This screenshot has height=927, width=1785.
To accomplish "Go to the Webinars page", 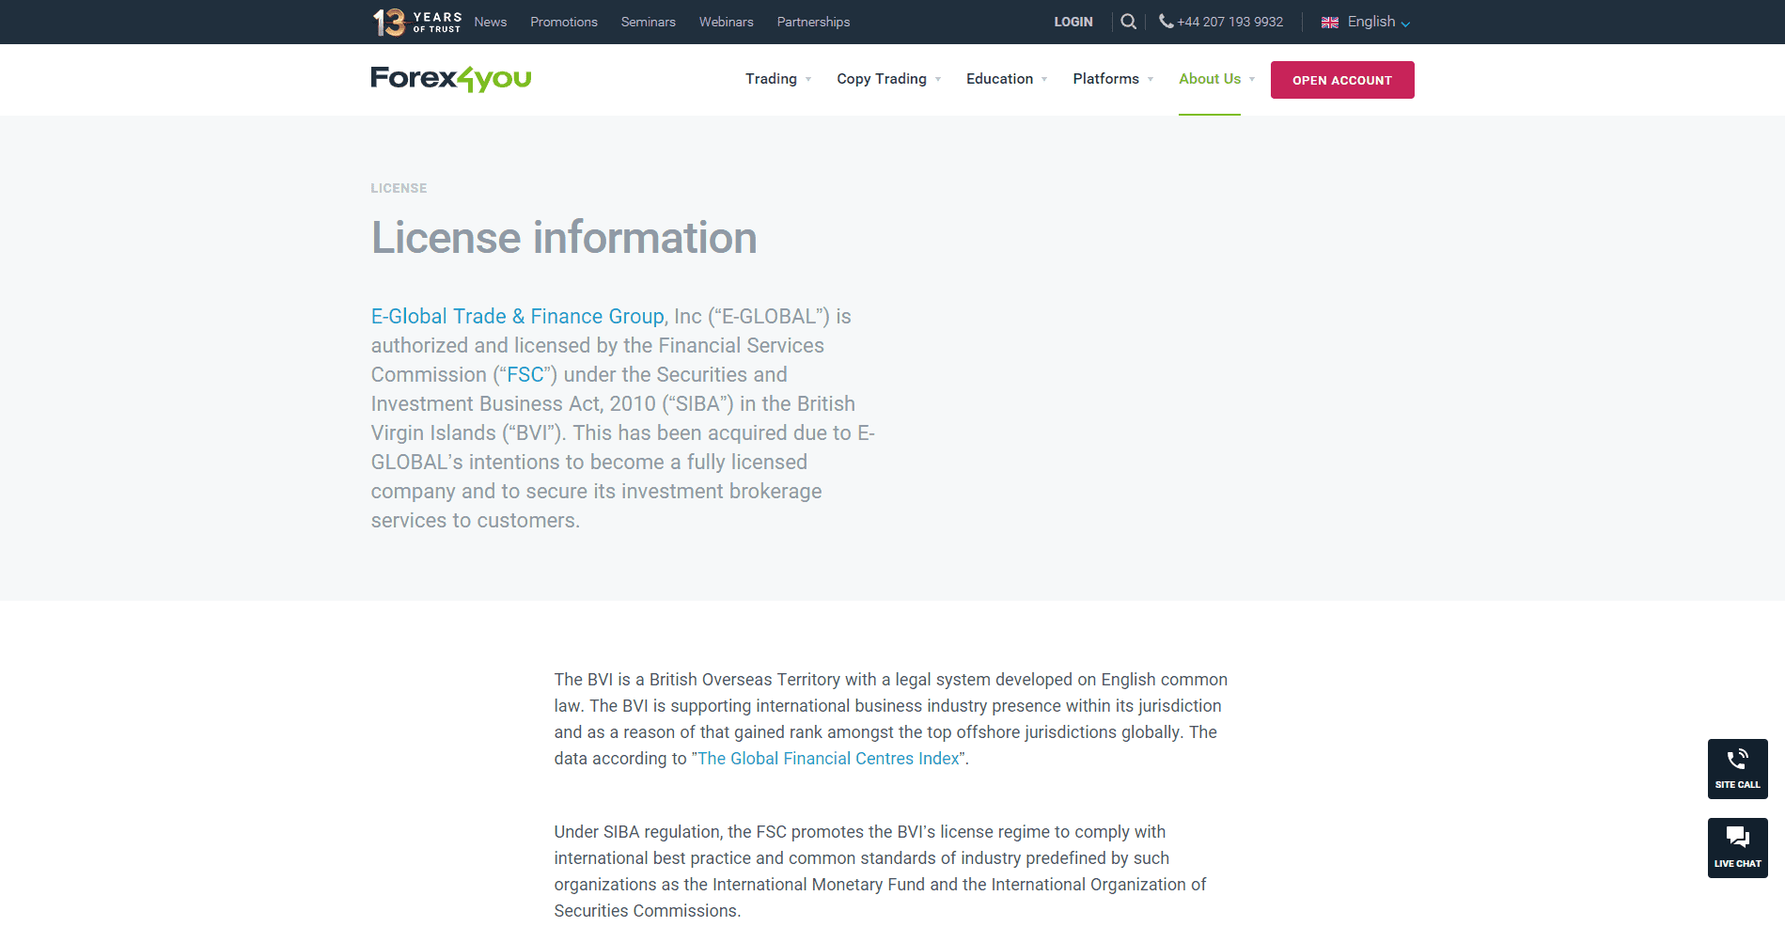I will coord(726,22).
